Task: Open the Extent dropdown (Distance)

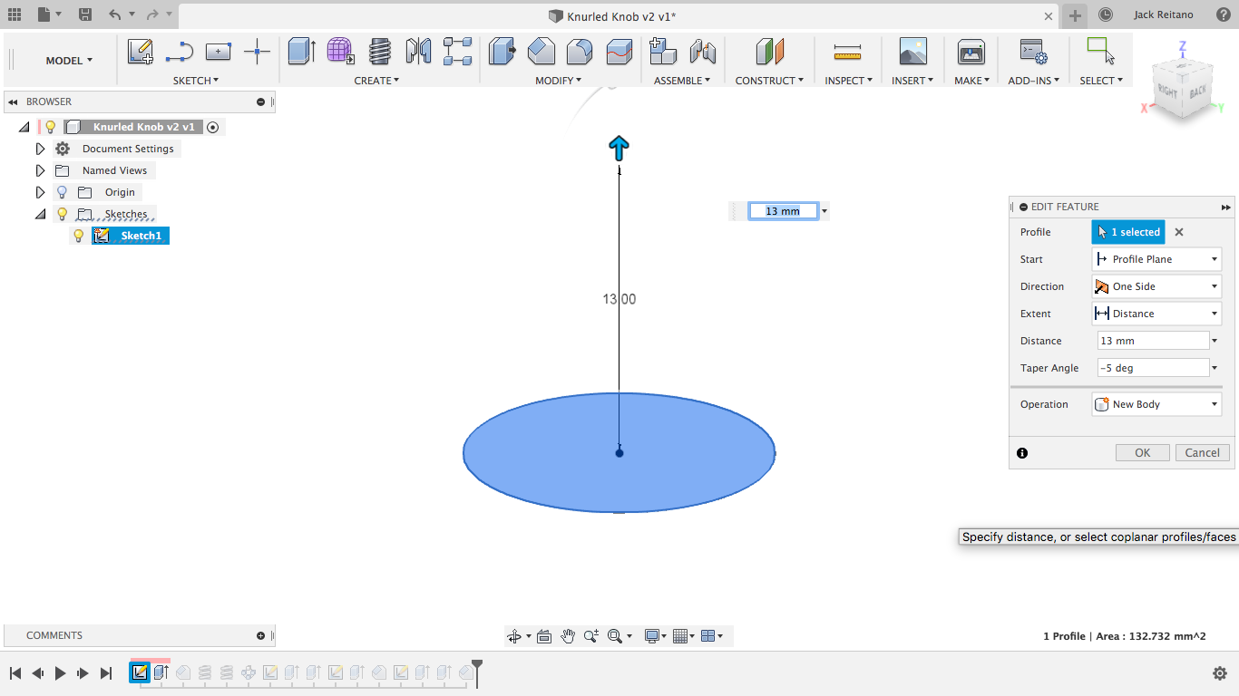Action: tap(1156, 314)
